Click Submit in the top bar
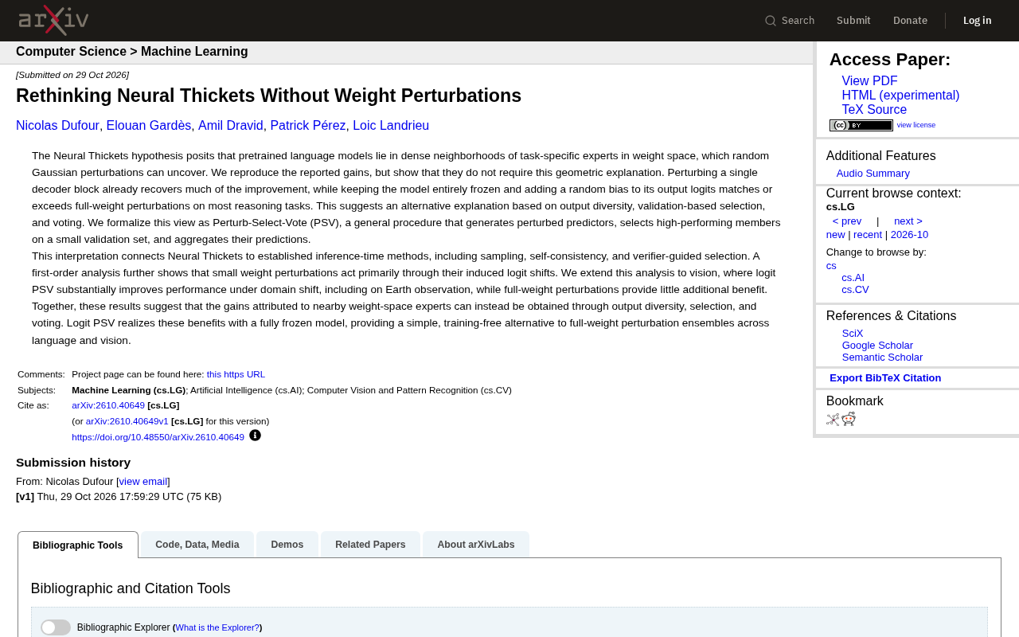Viewport: 1019px width, 637px height. coord(853,21)
